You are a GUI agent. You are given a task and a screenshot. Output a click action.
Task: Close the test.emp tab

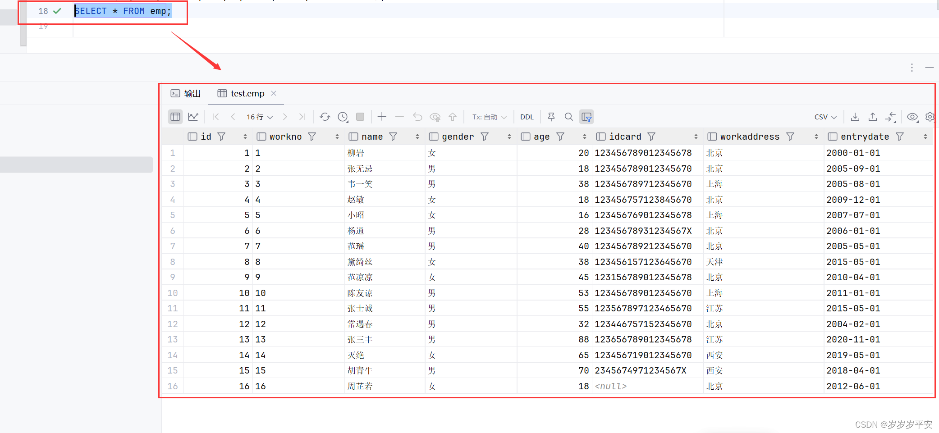click(274, 93)
